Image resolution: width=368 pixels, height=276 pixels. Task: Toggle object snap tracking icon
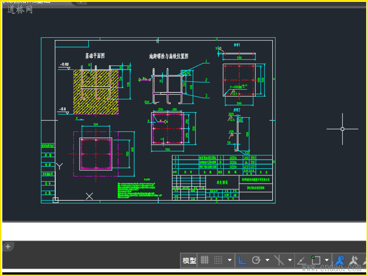point(301,260)
